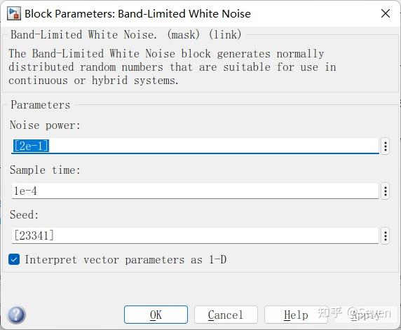401x330 pixels.
Task: Click the Band-Limited White Noise (mask) (link) header
Action: point(126,34)
